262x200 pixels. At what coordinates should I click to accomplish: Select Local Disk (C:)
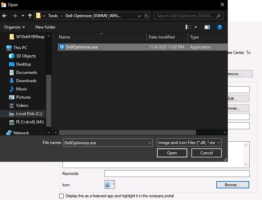point(23,114)
